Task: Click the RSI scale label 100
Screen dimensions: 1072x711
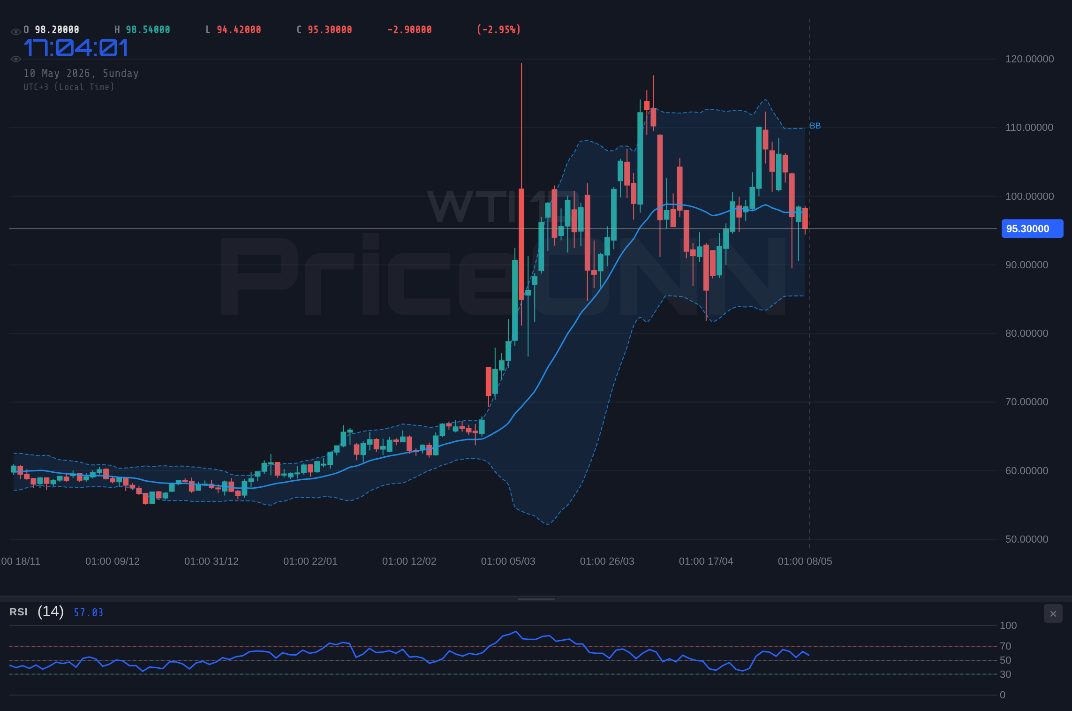Action: (x=1008, y=625)
